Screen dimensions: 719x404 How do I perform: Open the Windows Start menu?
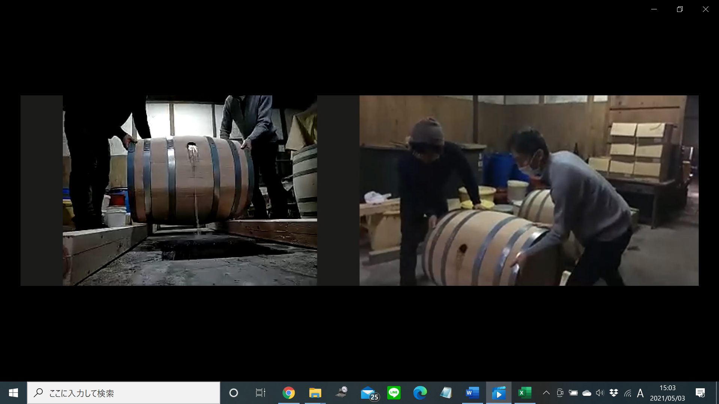(13, 393)
